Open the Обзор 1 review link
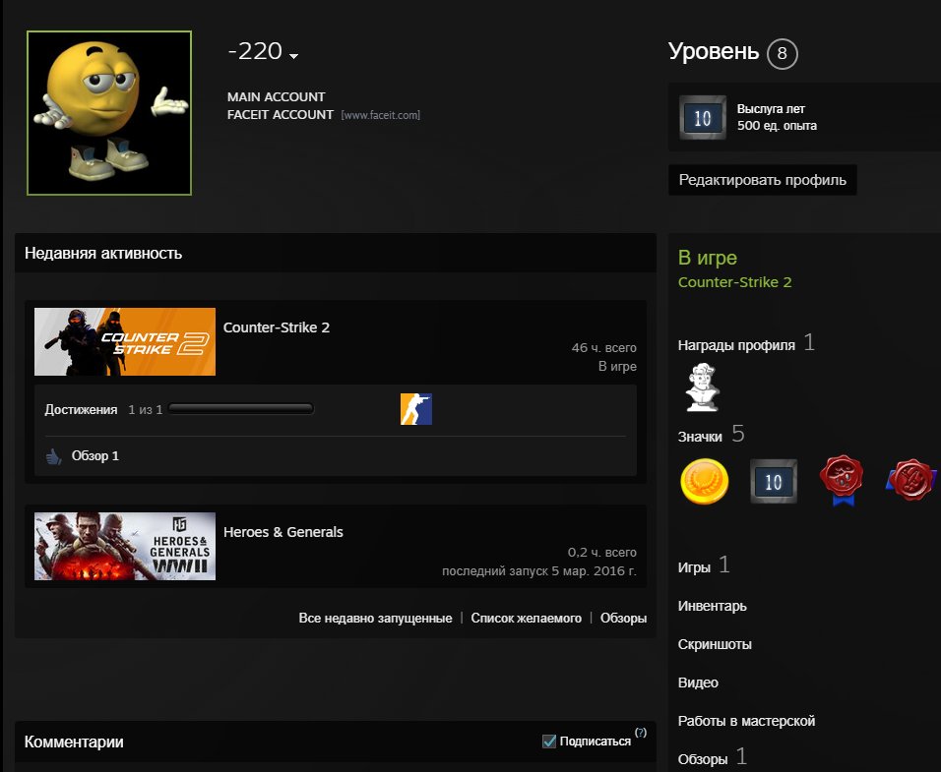 pyautogui.click(x=94, y=455)
